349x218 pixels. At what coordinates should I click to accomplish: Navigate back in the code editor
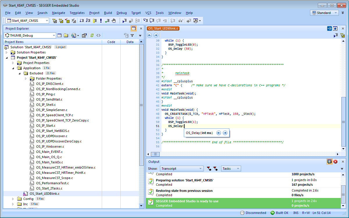(149, 35)
